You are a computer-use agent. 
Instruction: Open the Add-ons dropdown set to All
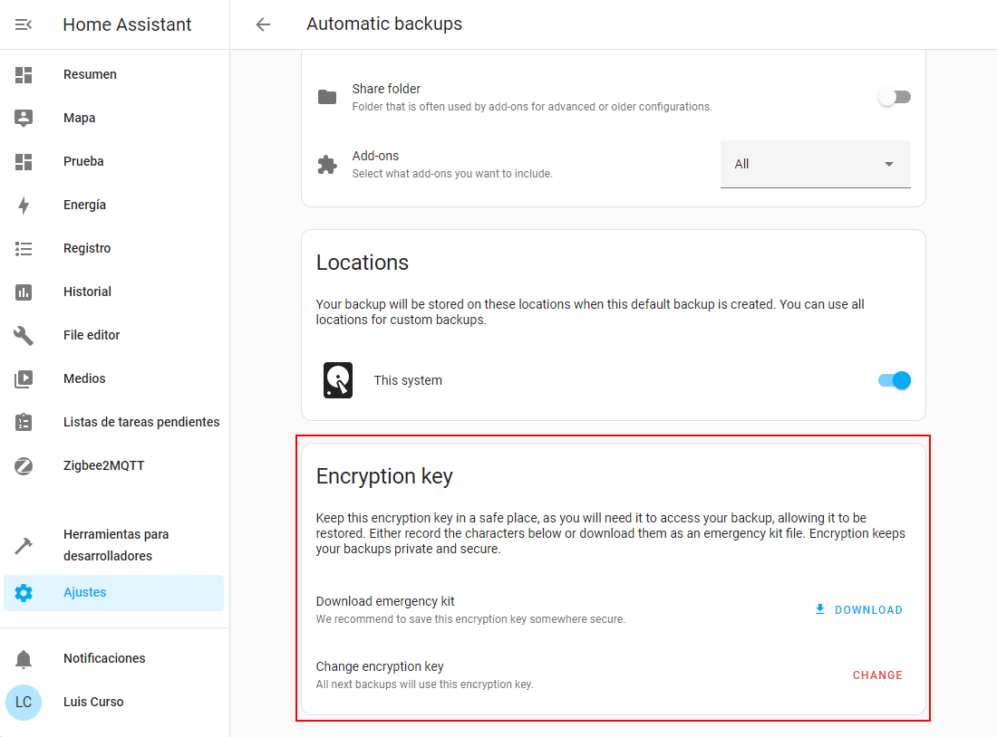click(802, 164)
